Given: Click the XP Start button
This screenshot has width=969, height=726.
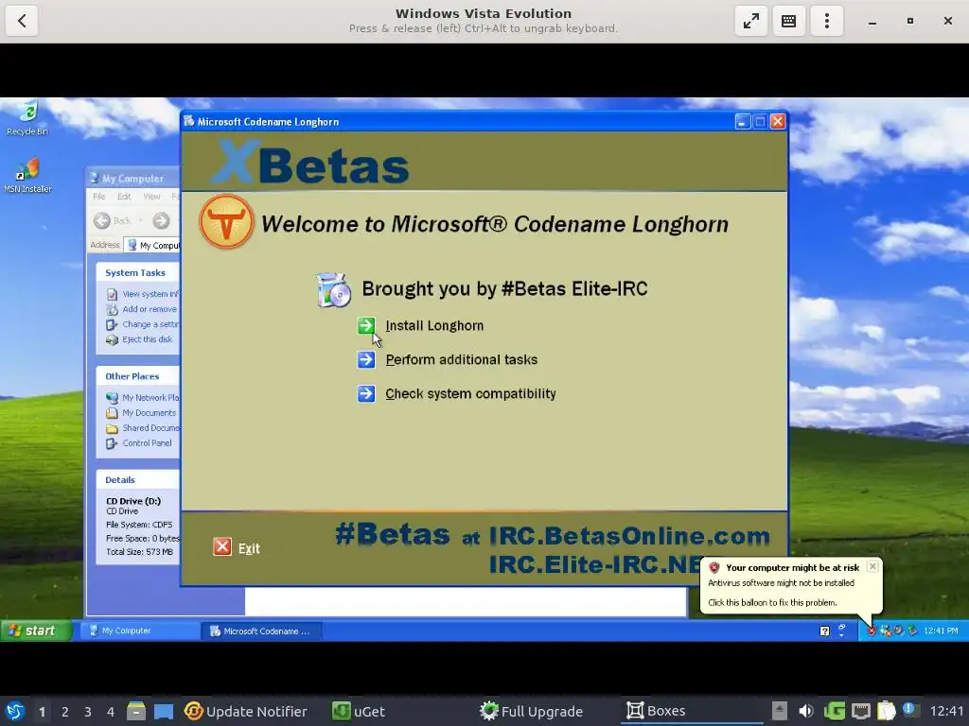Looking at the screenshot, I should 36,631.
